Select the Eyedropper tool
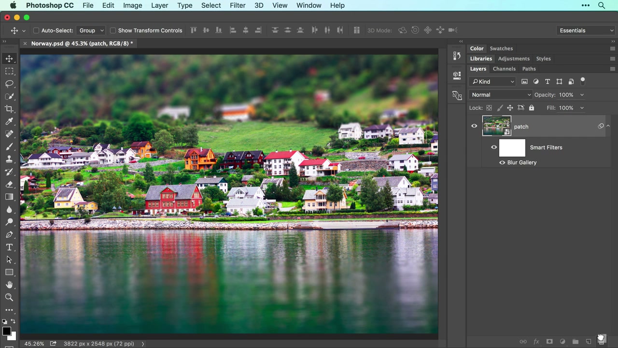Viewport: 618px width, 348px height. pyautogui.click(x=9, y=121)
